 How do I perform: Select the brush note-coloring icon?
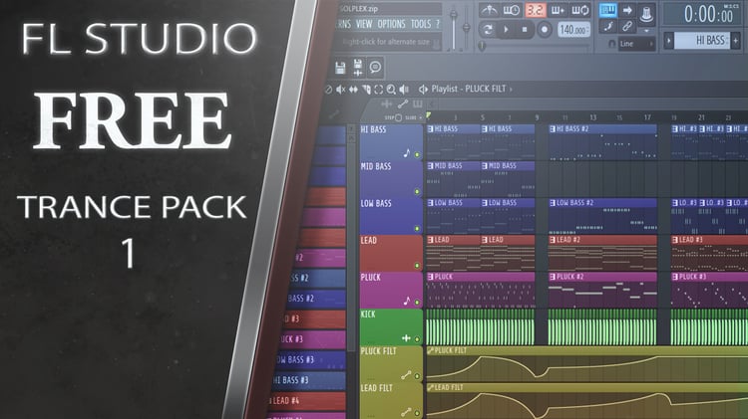click(607, 27)
